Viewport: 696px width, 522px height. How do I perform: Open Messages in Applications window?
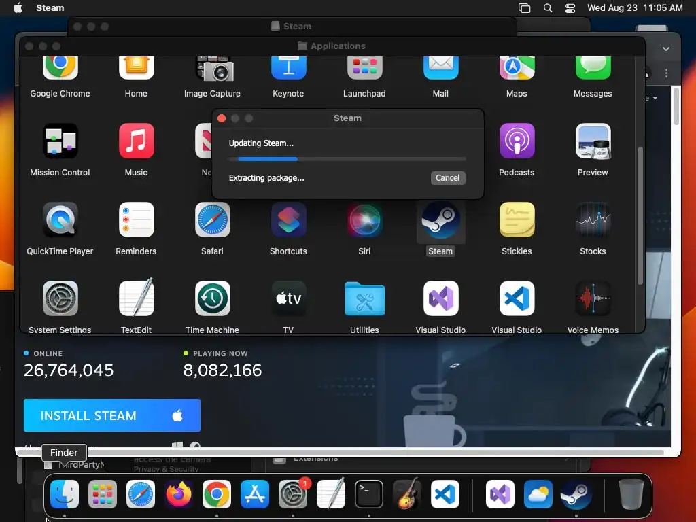pos(593,67)
